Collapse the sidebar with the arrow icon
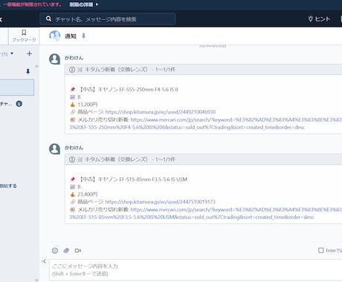342x282 pixels. (x=44, y=261)
